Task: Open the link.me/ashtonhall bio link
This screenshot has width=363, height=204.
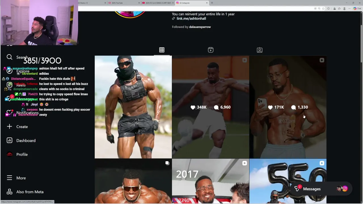Action: point(191,18)
